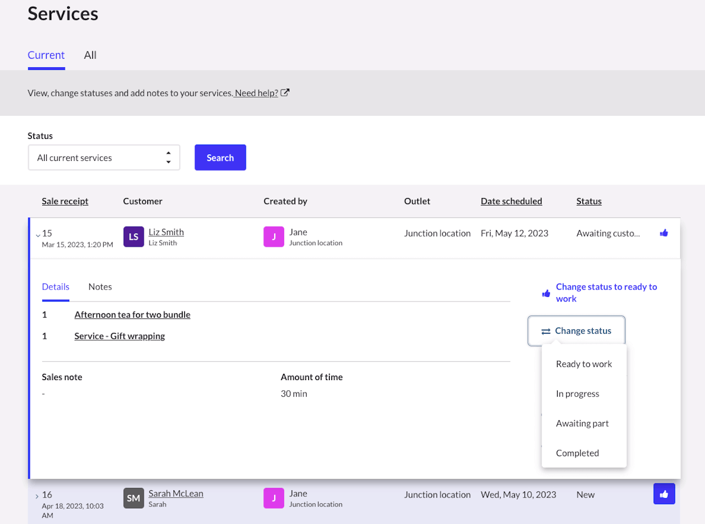Sort by Date scheduled column header

511,201
